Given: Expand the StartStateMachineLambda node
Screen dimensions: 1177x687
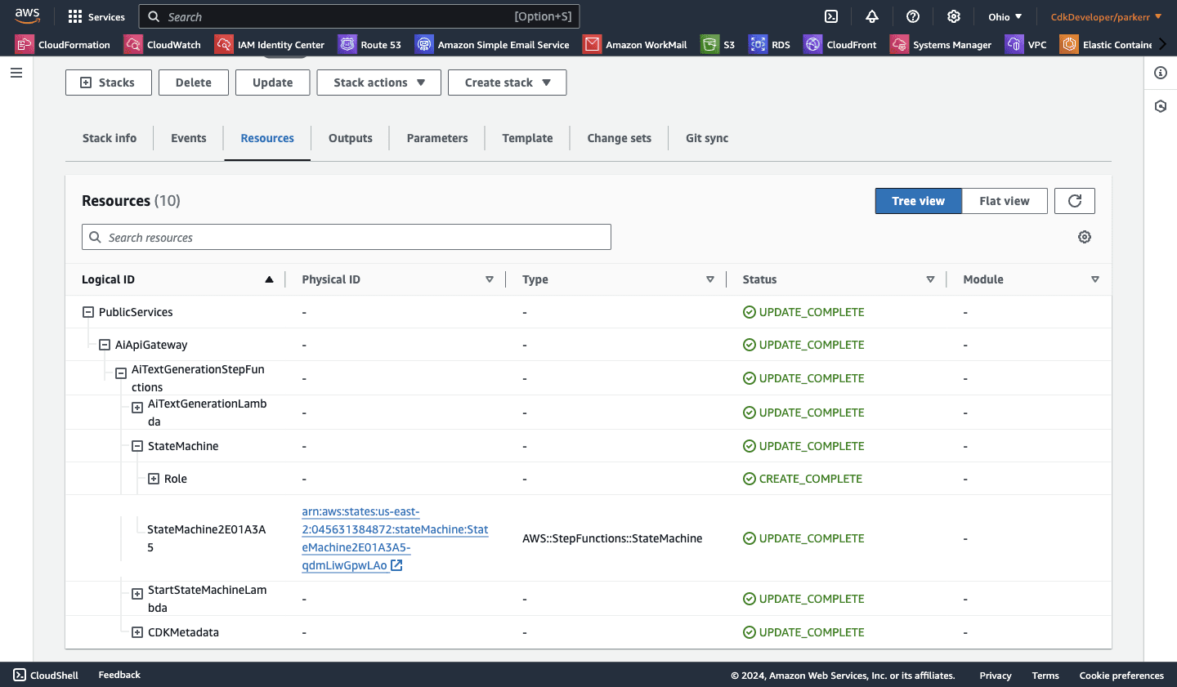Looking at the screenshot, I should click(x=137, y=594).
